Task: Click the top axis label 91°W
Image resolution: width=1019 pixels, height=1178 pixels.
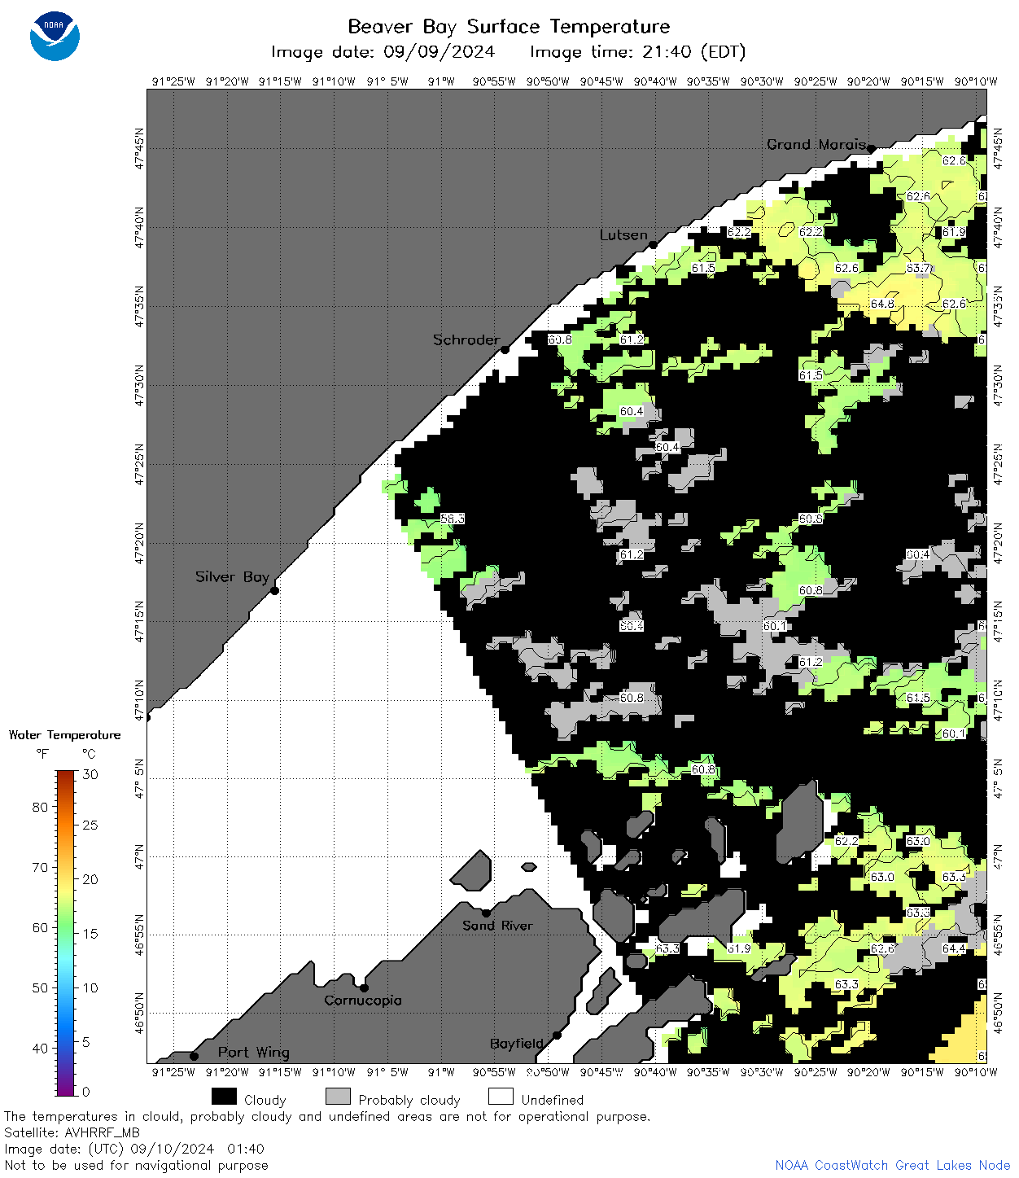Action: coord(441,81)
